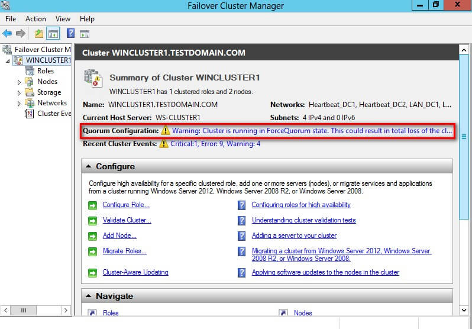472x329 pixels.
Task: Open the Configure Role link
Action: point(126,205)
